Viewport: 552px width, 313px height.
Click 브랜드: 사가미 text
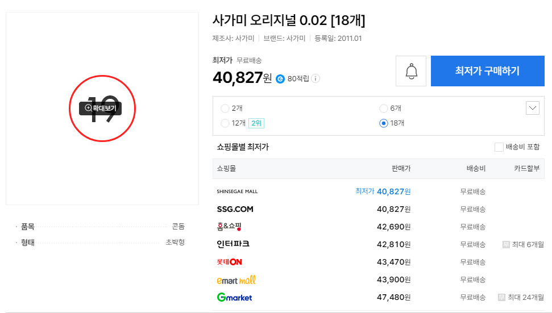tap(284, 38)
